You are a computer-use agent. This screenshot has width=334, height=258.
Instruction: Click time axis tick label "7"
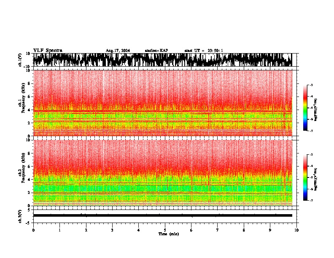pyautogui.click(x=218, y=230)
